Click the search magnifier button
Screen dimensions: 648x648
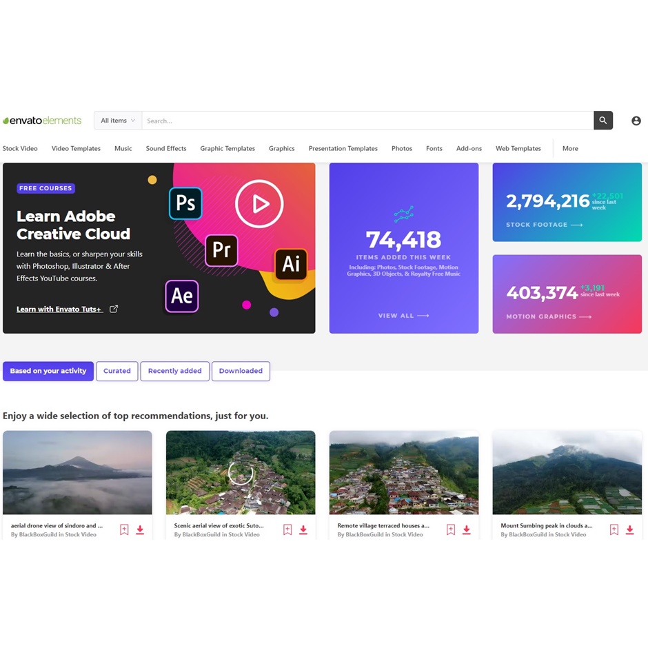603,121
